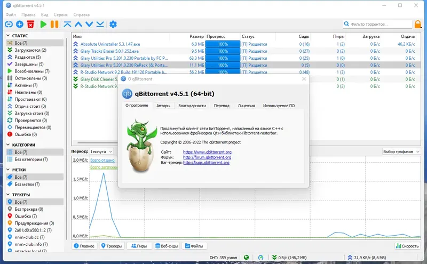Viewport: 427px width, 264px height.
Task: Select Без категории (7) filter
Action: [x=35, y=159]
